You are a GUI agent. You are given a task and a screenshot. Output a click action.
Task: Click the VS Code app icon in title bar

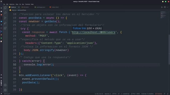click(x=1, y=1)
